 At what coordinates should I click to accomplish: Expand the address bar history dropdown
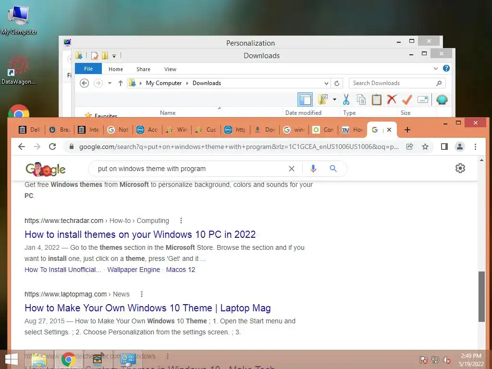coord(326,83)
